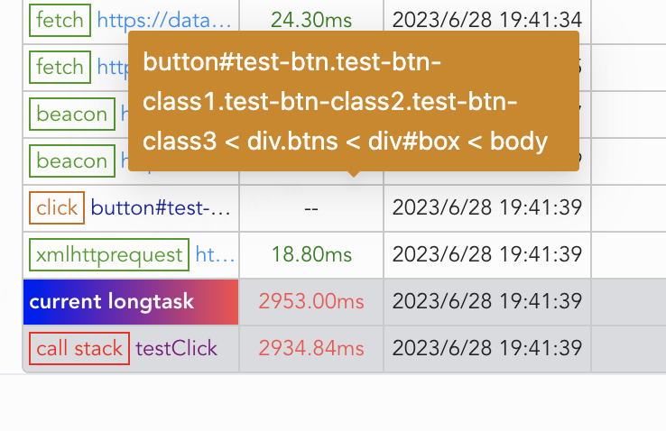This screenshot has height=431, width=666.
Task: Click the second fetch tag below the first
Action: [x=60, y=67]
